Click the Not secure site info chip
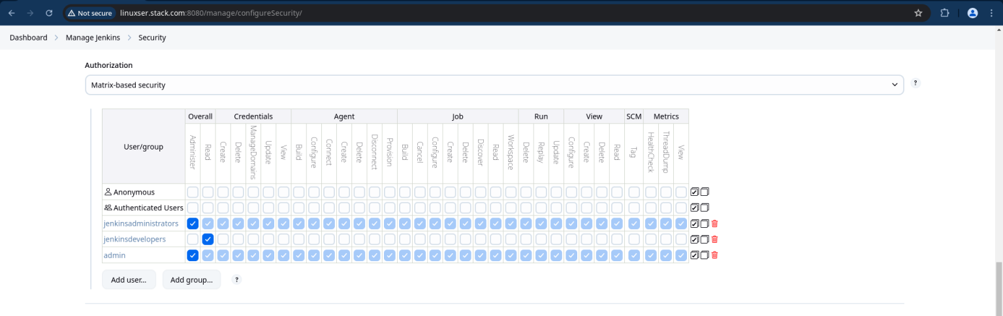This screenshot has height=316, width=1003. 90,13
